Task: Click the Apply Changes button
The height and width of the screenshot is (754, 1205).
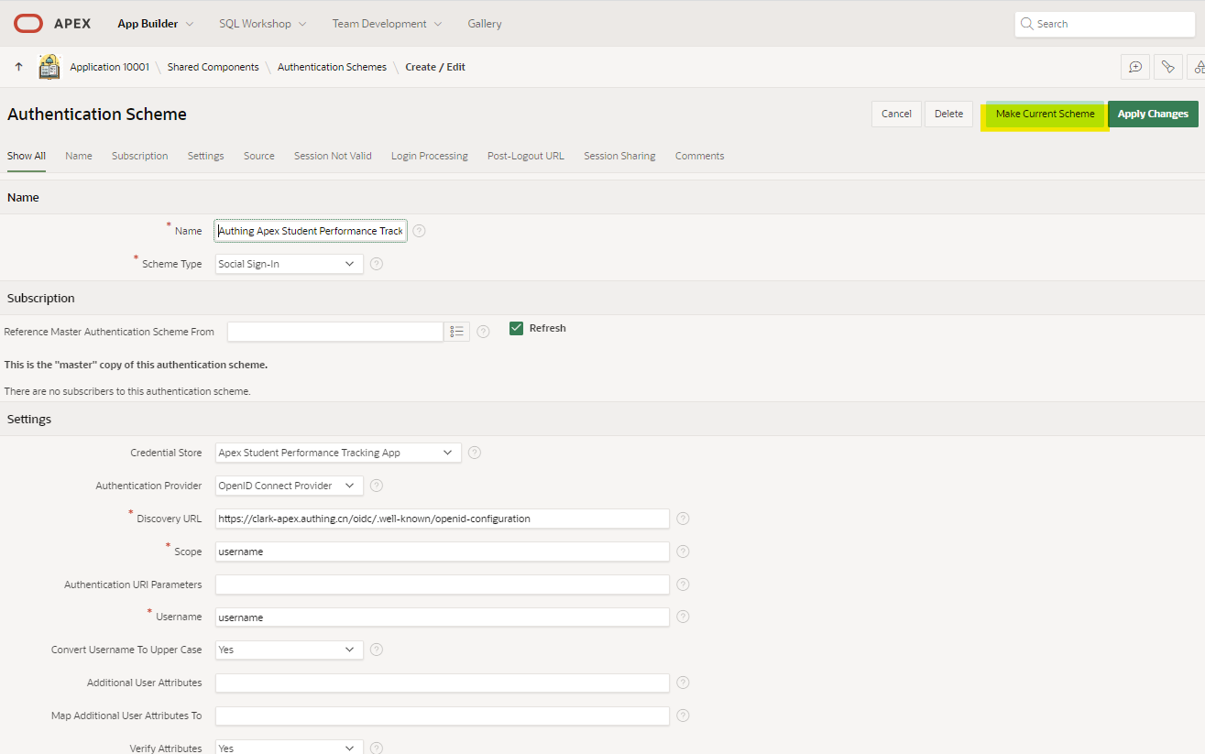Action: coord(1152,114)
